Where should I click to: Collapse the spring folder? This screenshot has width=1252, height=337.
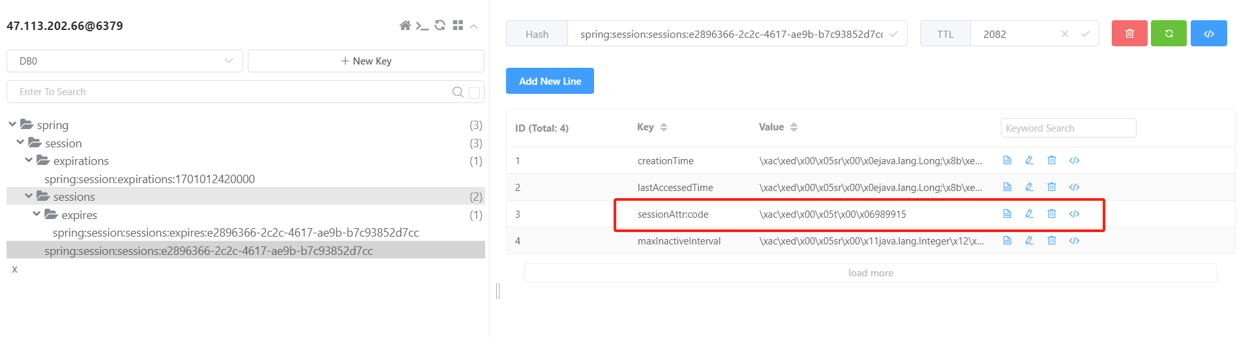(x=12, y=125)
